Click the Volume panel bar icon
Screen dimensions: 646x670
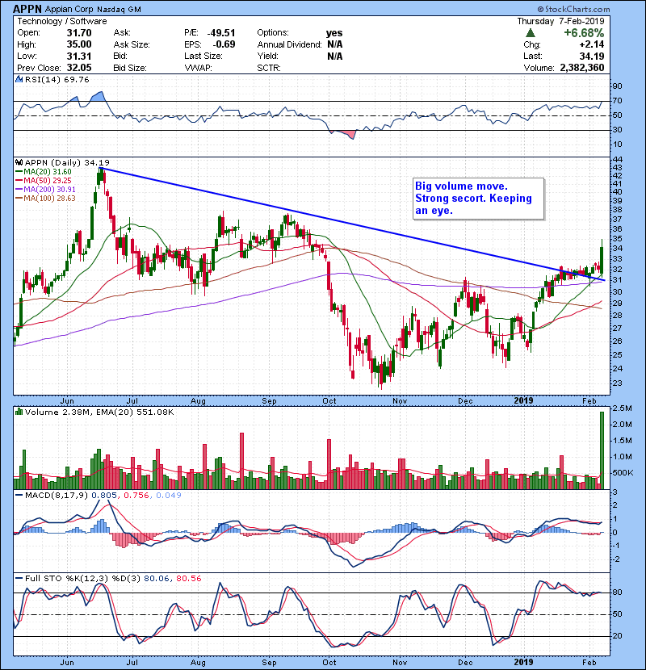19,412
